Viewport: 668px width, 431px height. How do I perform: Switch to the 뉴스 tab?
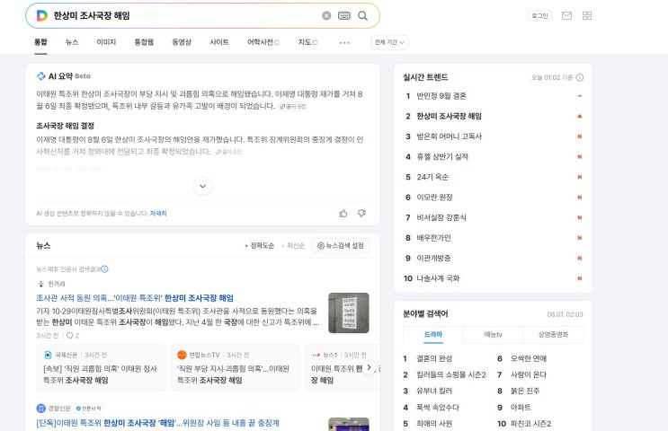click(x=72, y=42)
